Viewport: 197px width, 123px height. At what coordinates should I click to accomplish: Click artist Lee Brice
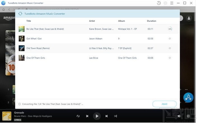(94, 58)
